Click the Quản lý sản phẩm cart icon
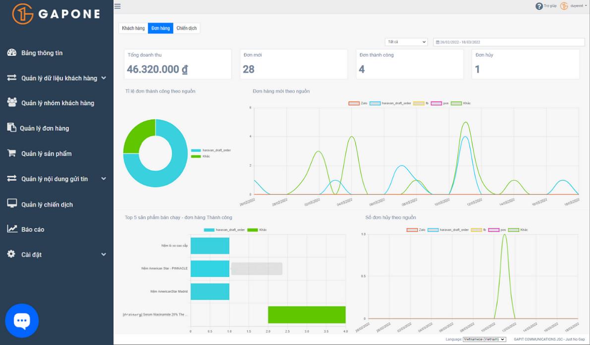 (x=12, y=153)
